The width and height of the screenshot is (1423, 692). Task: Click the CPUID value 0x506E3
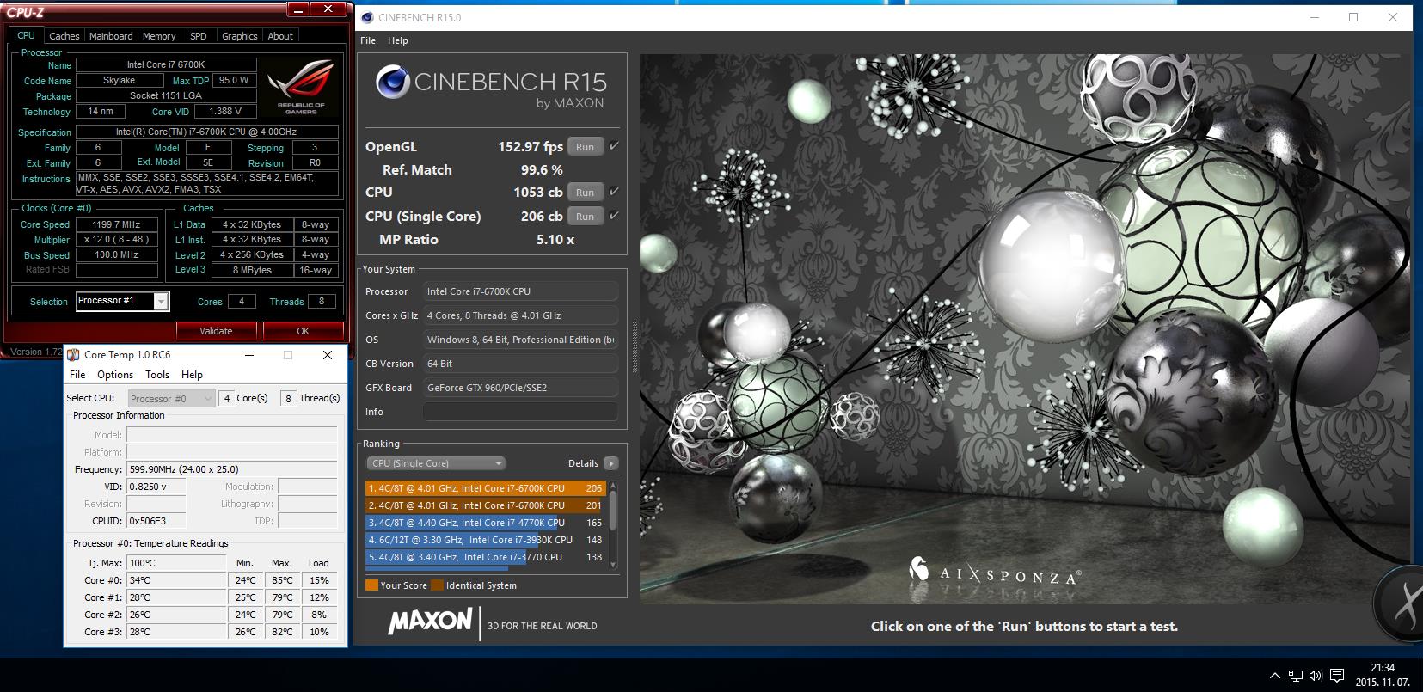tap(156, 521)
